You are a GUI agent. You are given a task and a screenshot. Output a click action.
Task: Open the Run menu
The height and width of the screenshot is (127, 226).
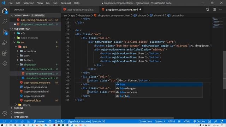pos(55,3)
